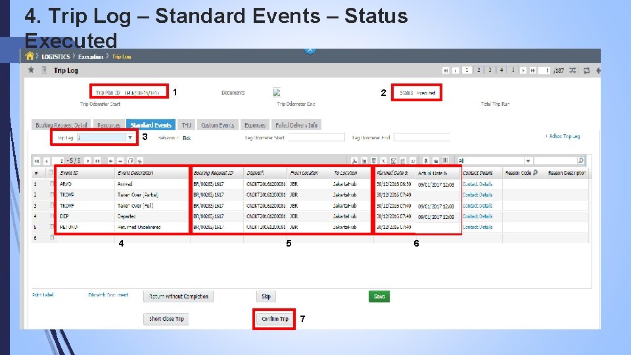The height and width of the screenshot is (355, 631).
Task: Tick the select-all checkbox in grid header
Action: click(x=51, y=173)
